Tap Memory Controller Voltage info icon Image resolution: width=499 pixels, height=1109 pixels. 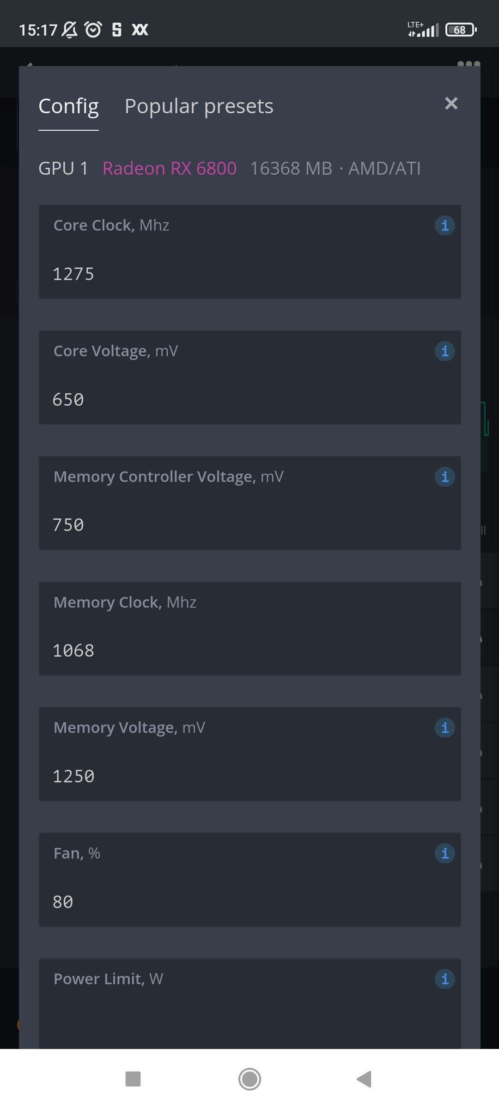coord(444,477)
